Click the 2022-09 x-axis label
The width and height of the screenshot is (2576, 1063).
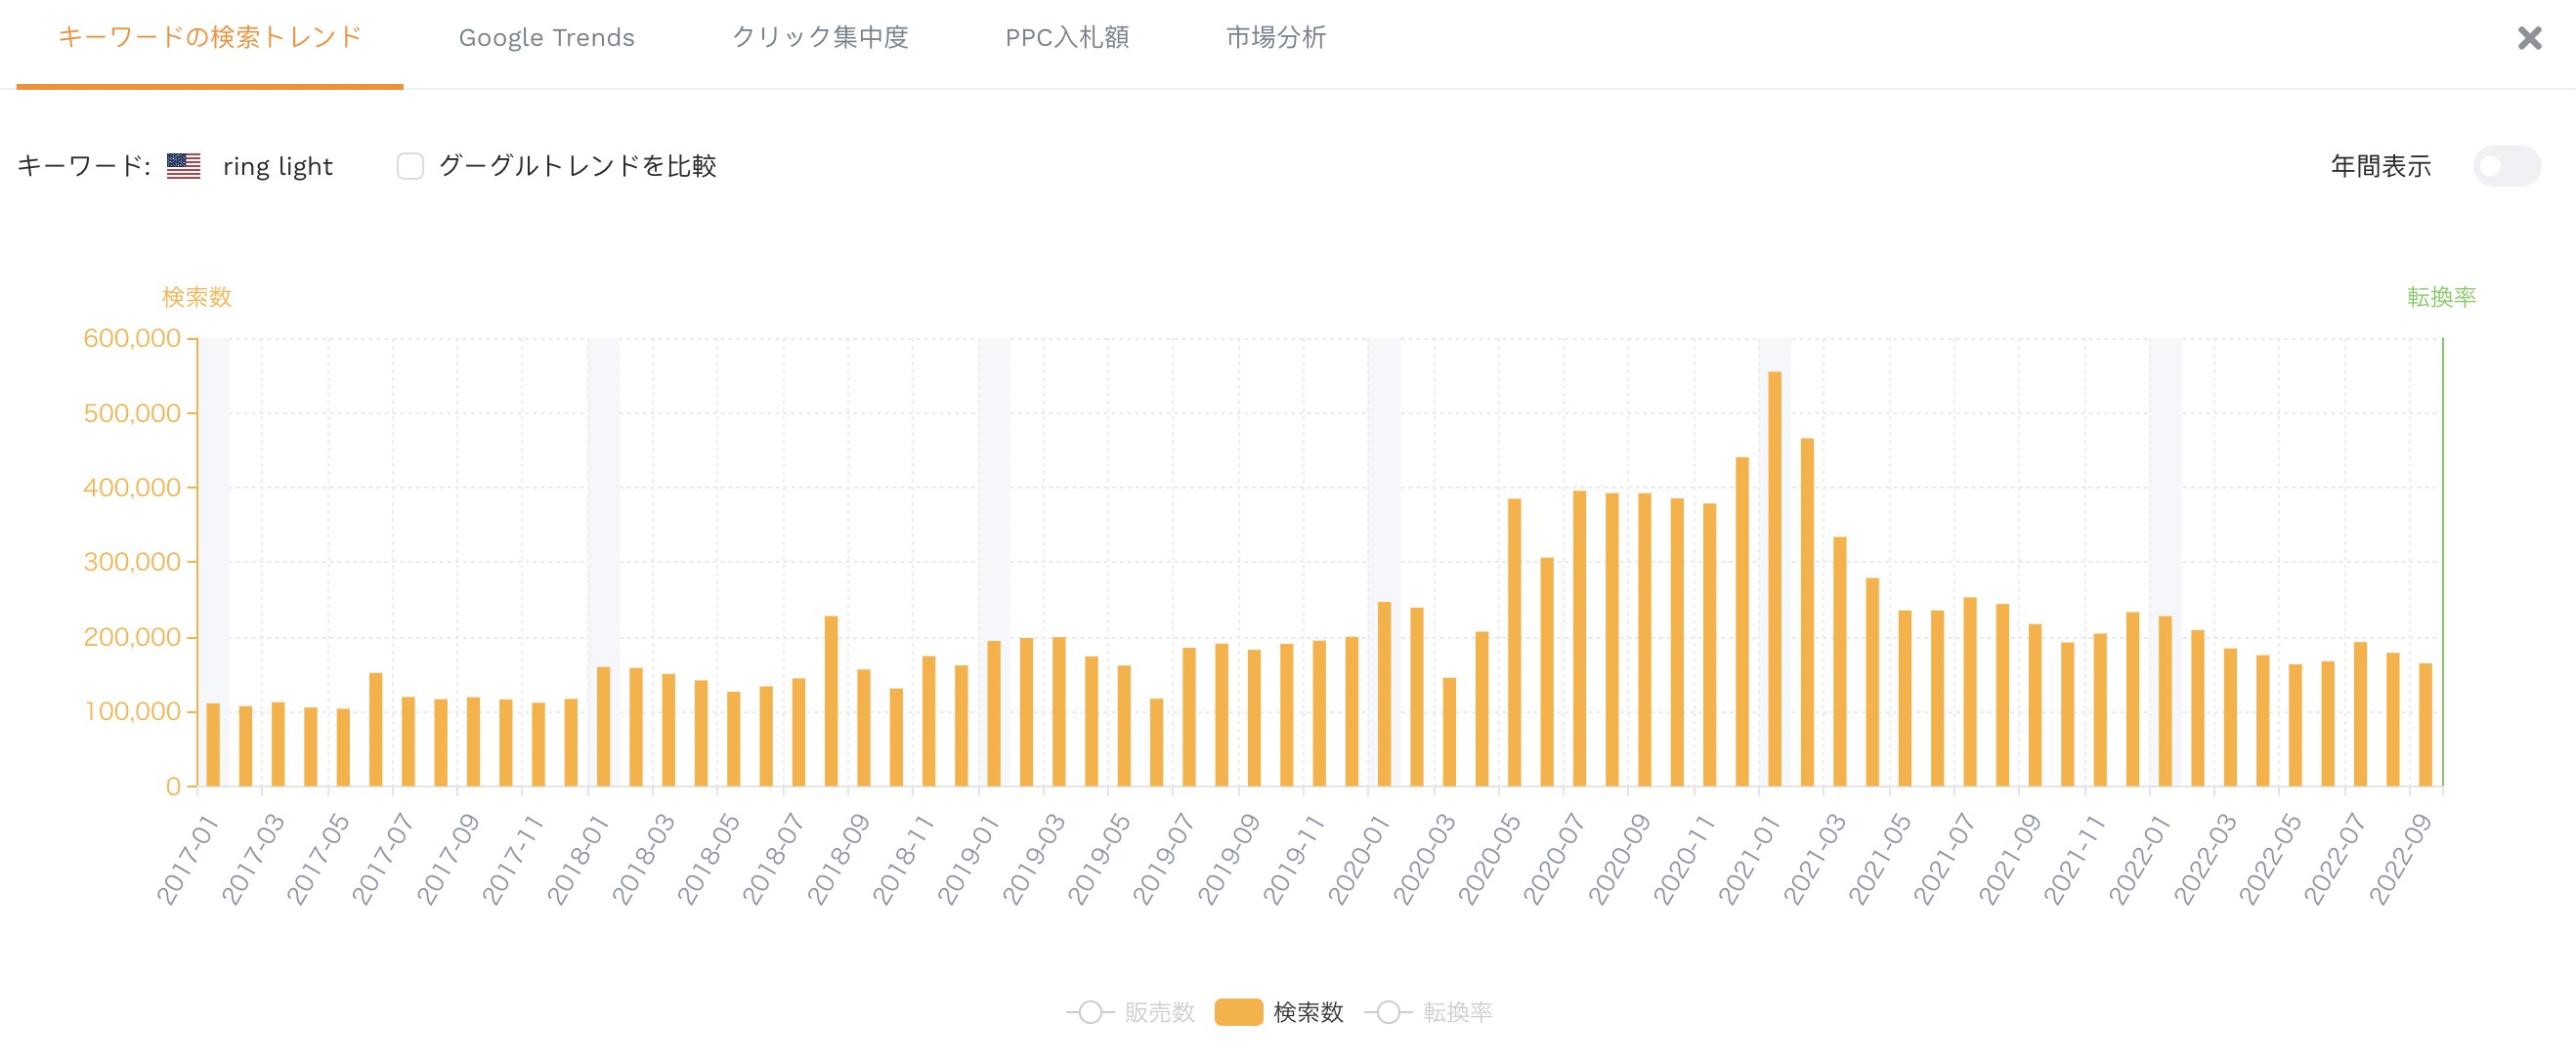2400,859
